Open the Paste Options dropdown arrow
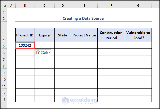160x109 pixels. click(x=49, y=53)
